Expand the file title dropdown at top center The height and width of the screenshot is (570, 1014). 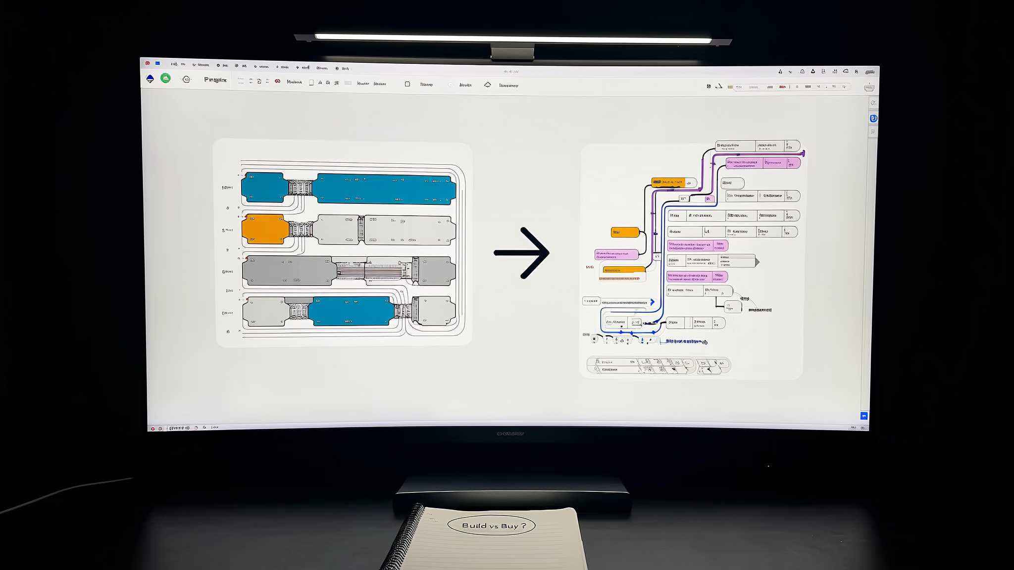511,71
